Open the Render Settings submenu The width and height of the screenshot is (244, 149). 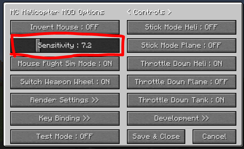coord(65,100)
